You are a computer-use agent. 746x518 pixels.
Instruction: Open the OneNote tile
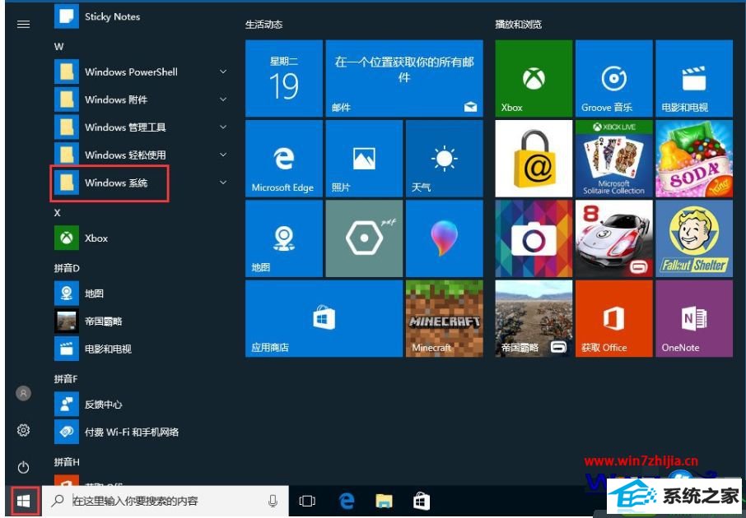(694, 318)
